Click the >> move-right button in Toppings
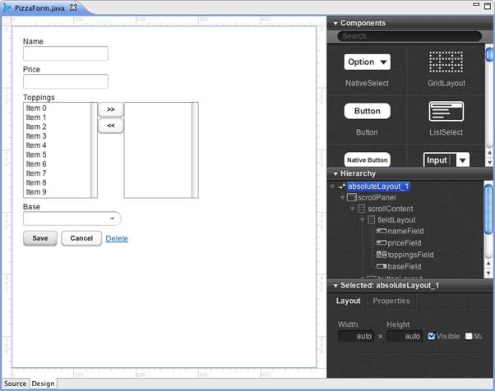Viewport: 495px width, 391px height. pos(110,109)
